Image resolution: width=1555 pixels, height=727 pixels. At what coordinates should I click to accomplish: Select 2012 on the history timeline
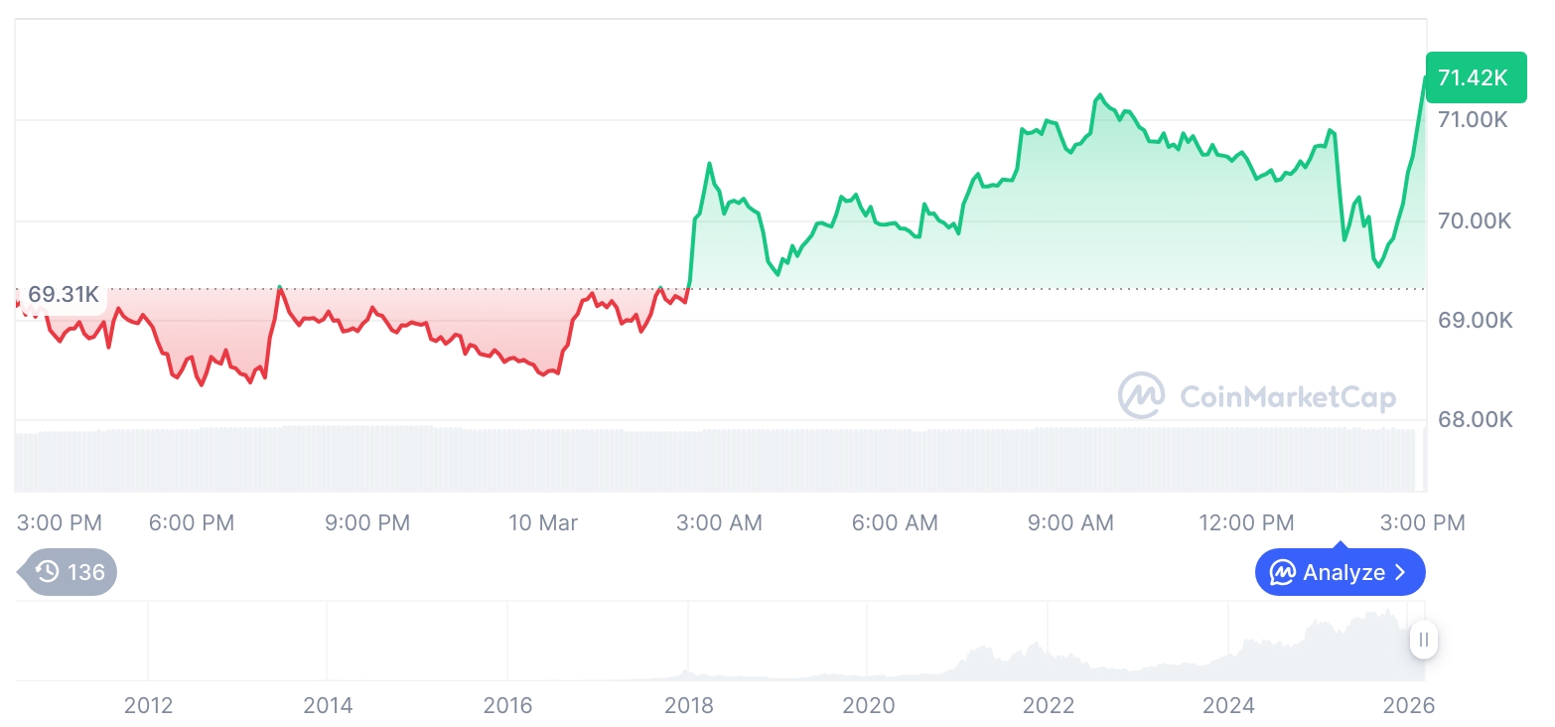pos(148,706)
